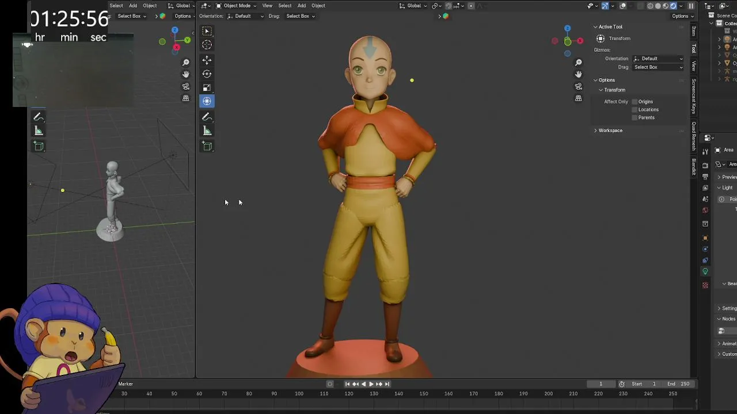Enable the Origins checkbox

635,102
